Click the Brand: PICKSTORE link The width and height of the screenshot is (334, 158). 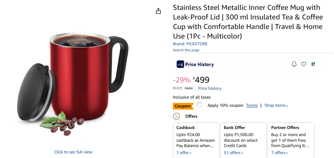pos(190,44)
